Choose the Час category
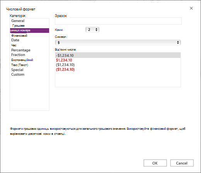201x173 pixels. [14, 45]
